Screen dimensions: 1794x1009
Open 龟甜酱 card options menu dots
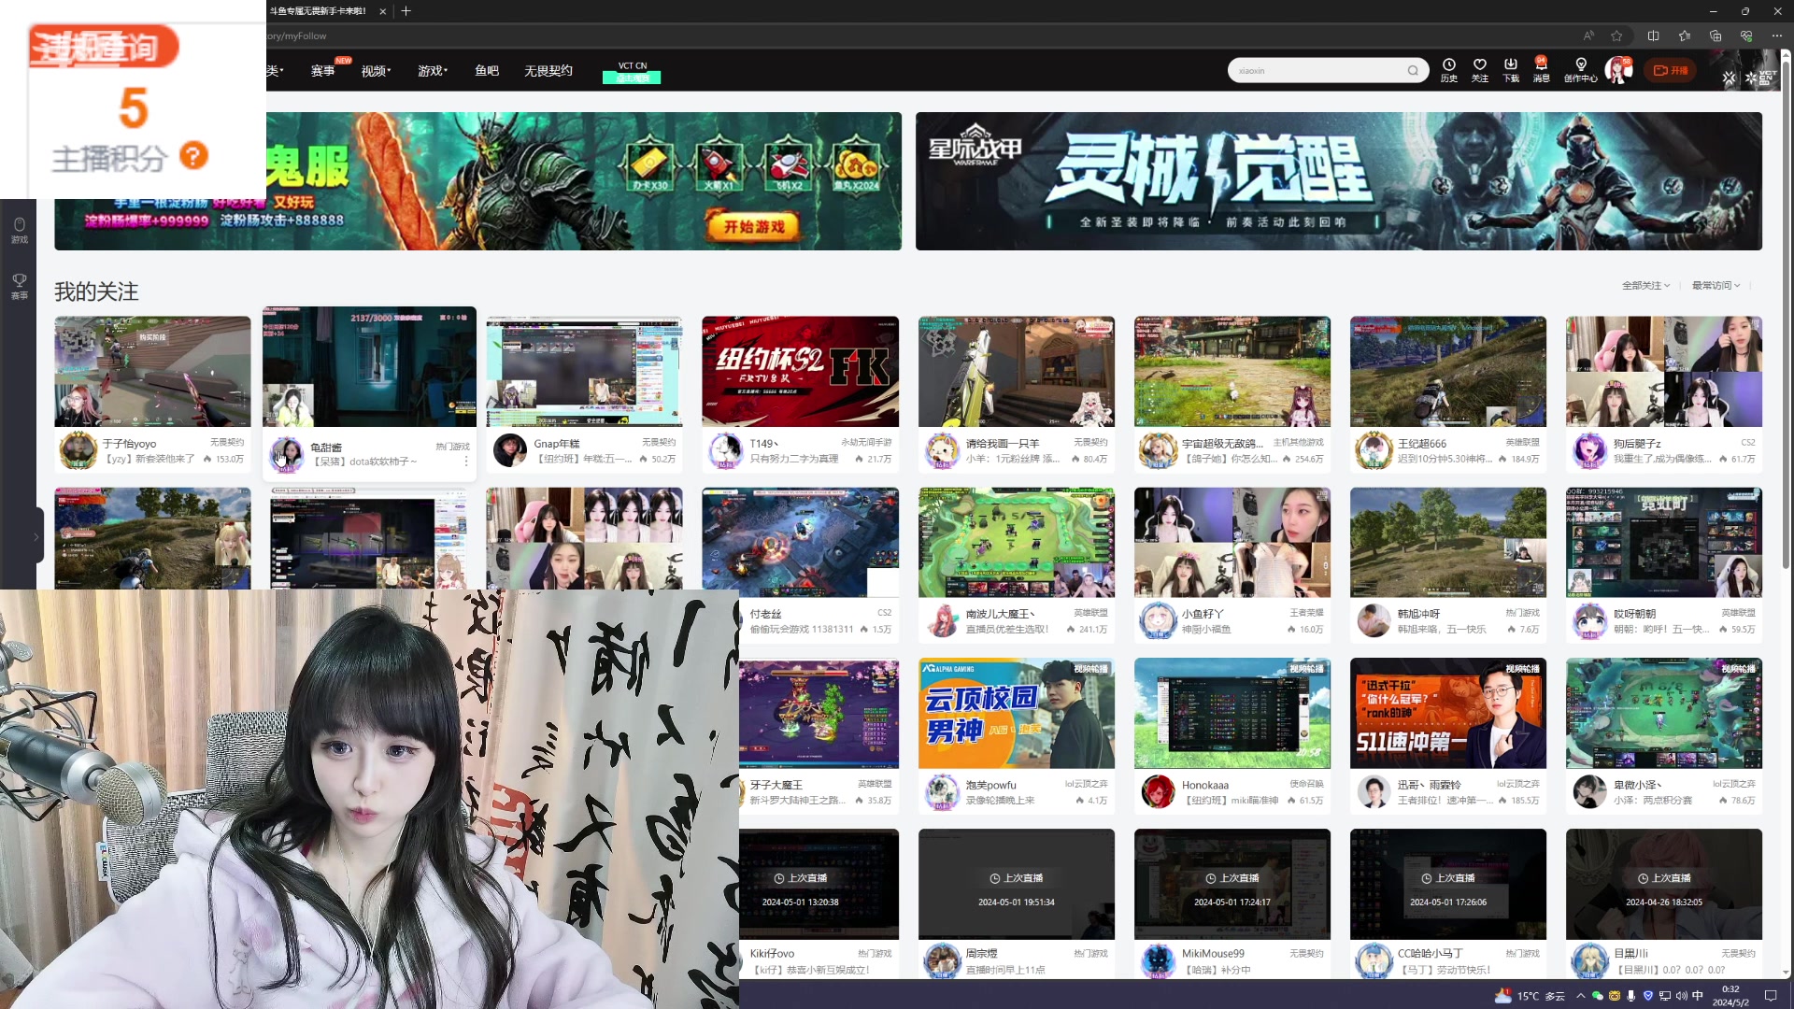coord(465,461)
